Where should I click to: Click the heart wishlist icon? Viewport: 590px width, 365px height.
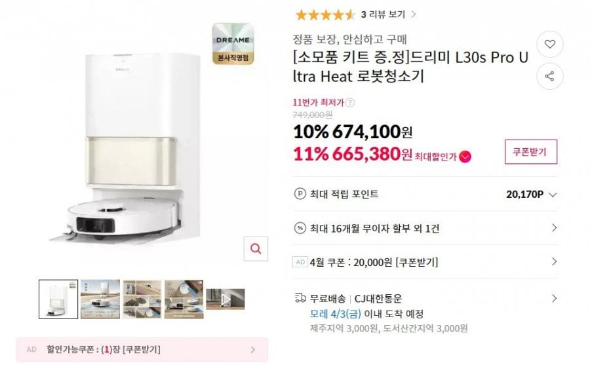tap(550, 45)
